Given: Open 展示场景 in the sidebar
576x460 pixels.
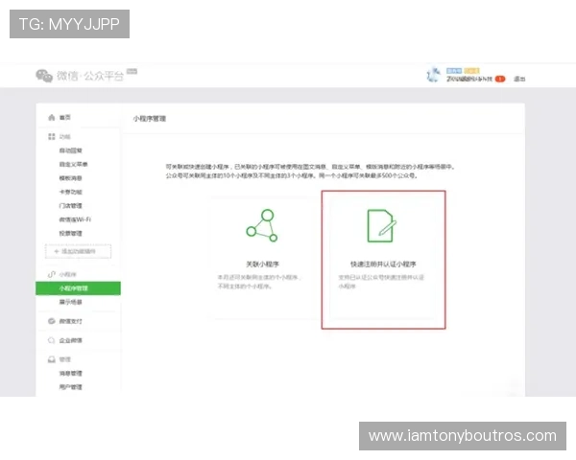Looking at the screenshot, I should point(70,302).
